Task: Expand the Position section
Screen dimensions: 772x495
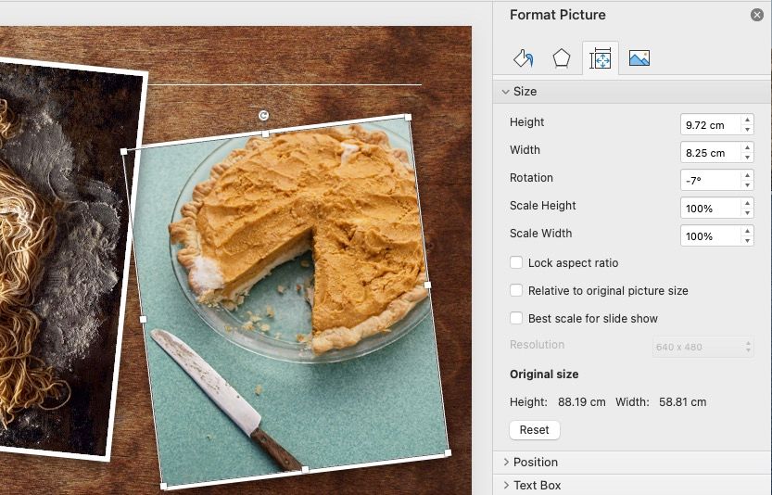Action: pos(506,462)
